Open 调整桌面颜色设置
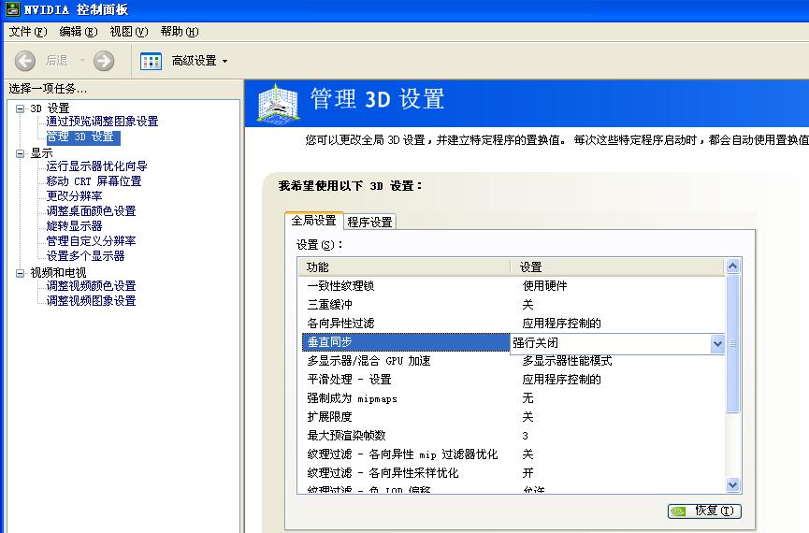This screenshot has height=533, width=809. tap(92, 211)
